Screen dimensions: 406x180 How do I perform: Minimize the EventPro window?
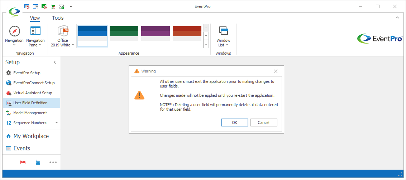click(360, 7)
